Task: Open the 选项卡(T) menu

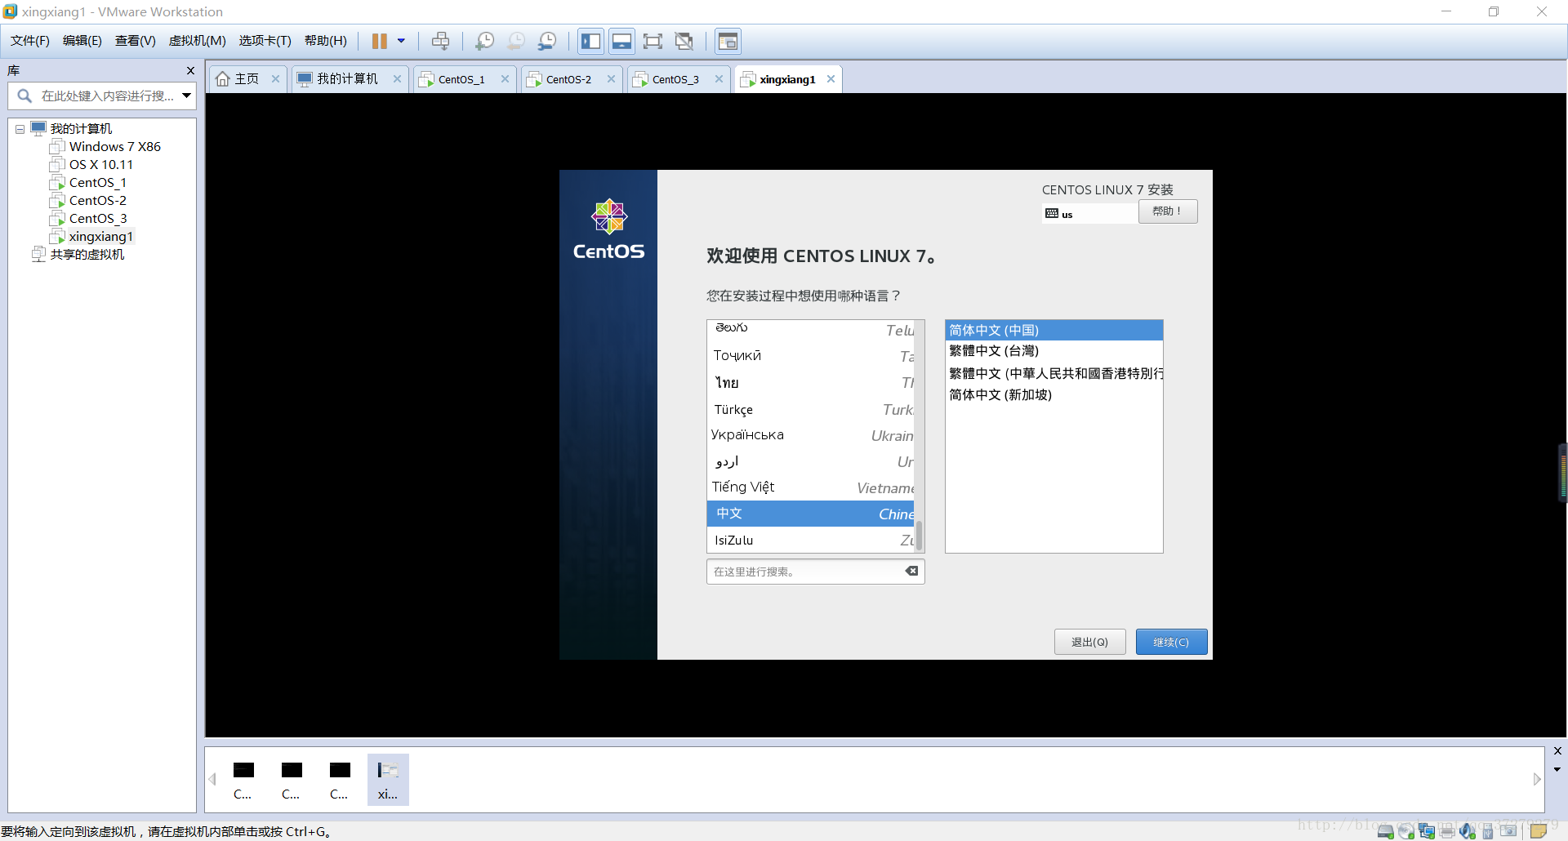Action: click(265, 41)
